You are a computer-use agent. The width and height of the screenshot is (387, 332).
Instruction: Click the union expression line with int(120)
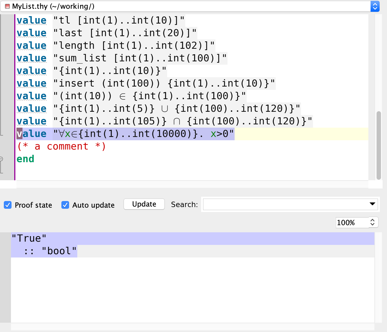pyautogui.click(x=158, y=108)
